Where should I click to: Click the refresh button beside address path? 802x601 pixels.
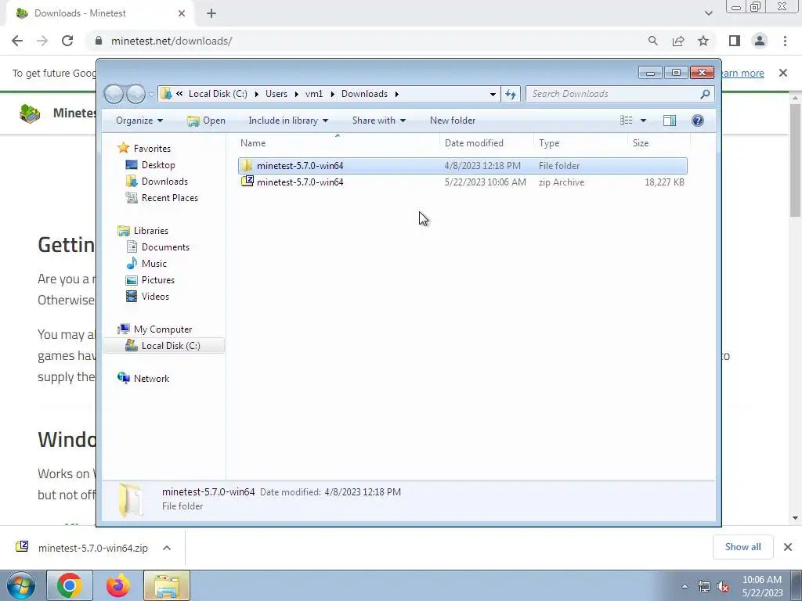coord(511,94)
